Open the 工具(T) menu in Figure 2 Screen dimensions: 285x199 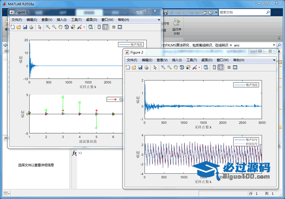[192, 60]
